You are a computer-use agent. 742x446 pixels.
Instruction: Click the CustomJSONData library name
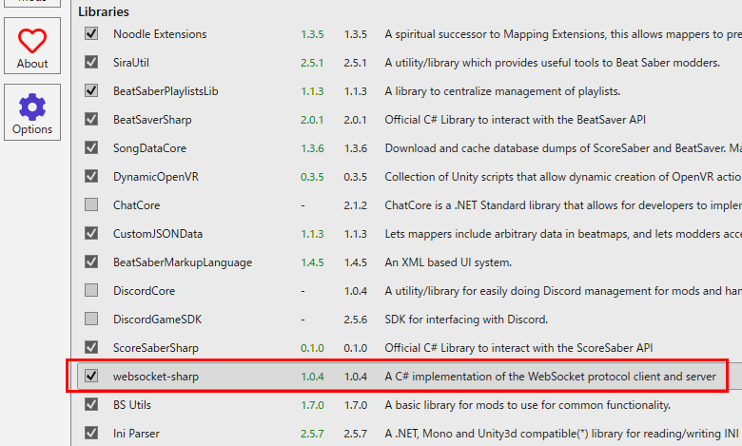(x=158, y=234)
